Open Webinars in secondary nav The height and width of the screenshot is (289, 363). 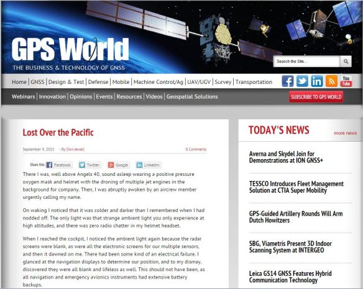click(24, 96)
